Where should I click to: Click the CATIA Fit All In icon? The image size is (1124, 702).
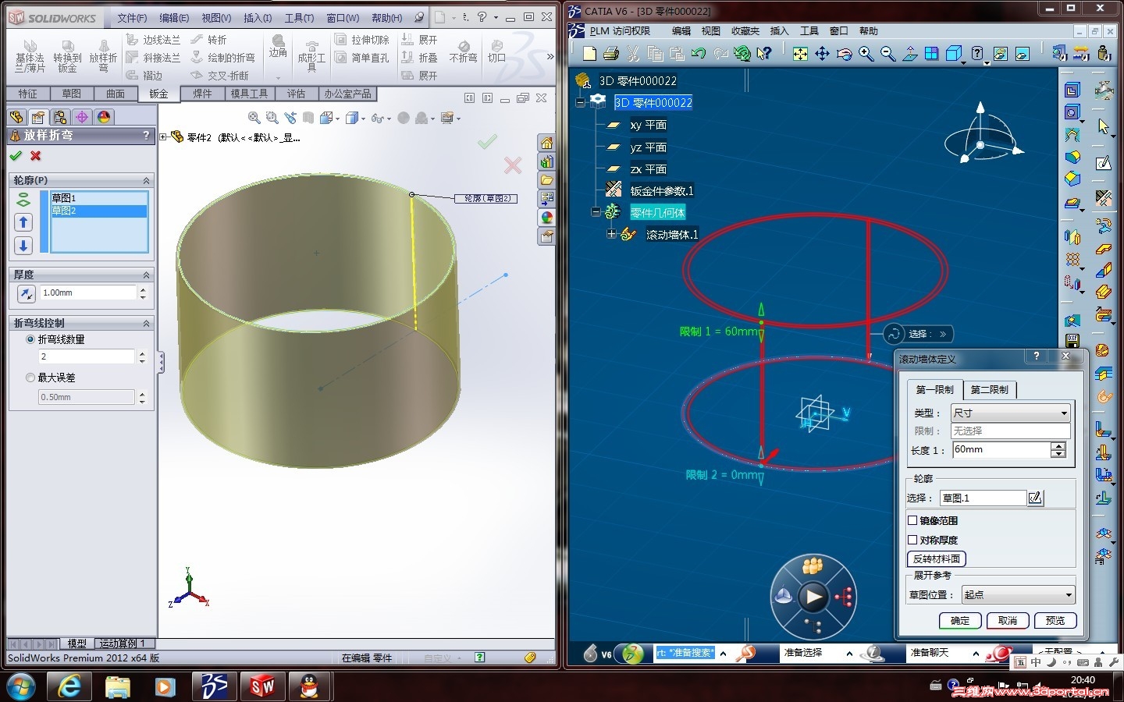pyautogui.click(x=800, y=53)
